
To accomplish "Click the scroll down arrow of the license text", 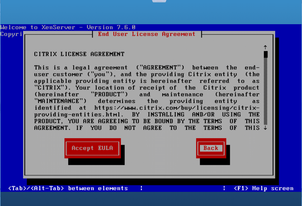I will pyautogui.click(x=266, y=128).
